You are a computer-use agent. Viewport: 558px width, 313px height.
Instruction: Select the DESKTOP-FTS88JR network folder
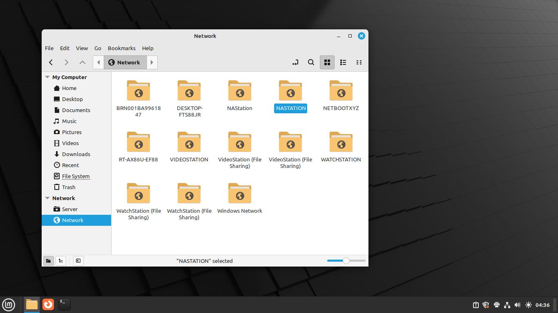pos(189,99)
